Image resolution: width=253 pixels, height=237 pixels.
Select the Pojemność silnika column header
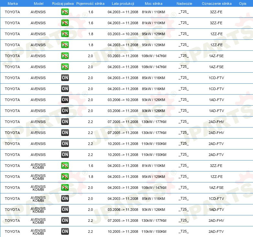coord(90,4)
